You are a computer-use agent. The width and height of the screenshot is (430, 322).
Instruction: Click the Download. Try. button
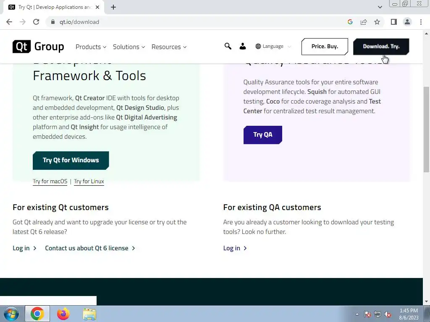pyautogui.click(x=381, y=47)
